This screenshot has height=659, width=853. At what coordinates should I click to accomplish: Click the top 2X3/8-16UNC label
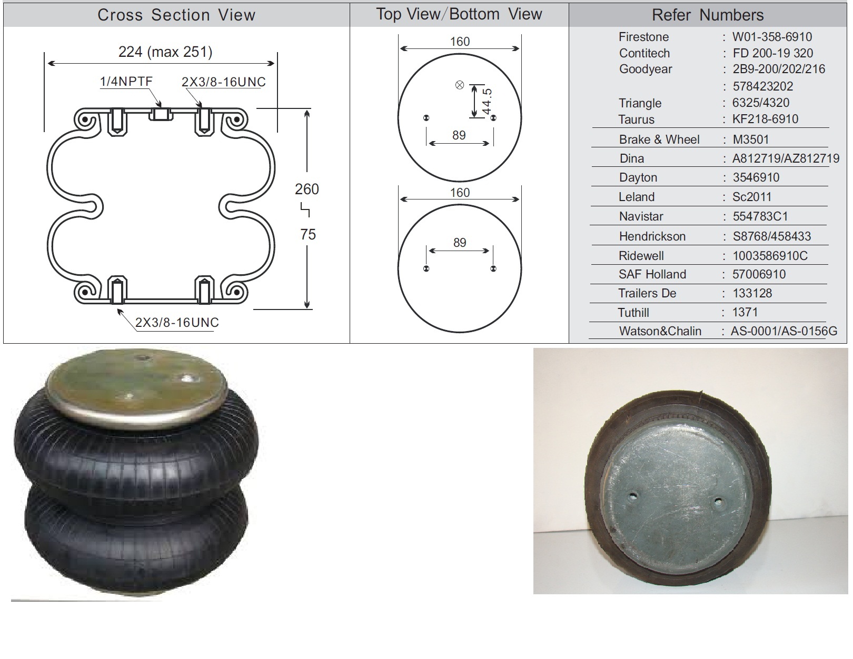coord(224,82)
